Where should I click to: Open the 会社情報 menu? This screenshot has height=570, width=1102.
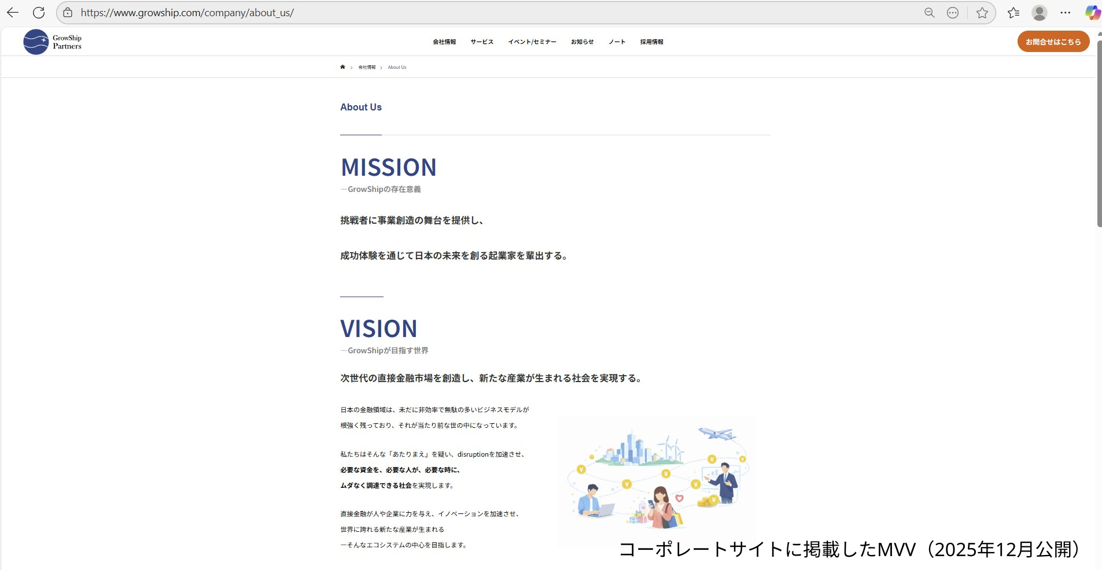point(444,42)
